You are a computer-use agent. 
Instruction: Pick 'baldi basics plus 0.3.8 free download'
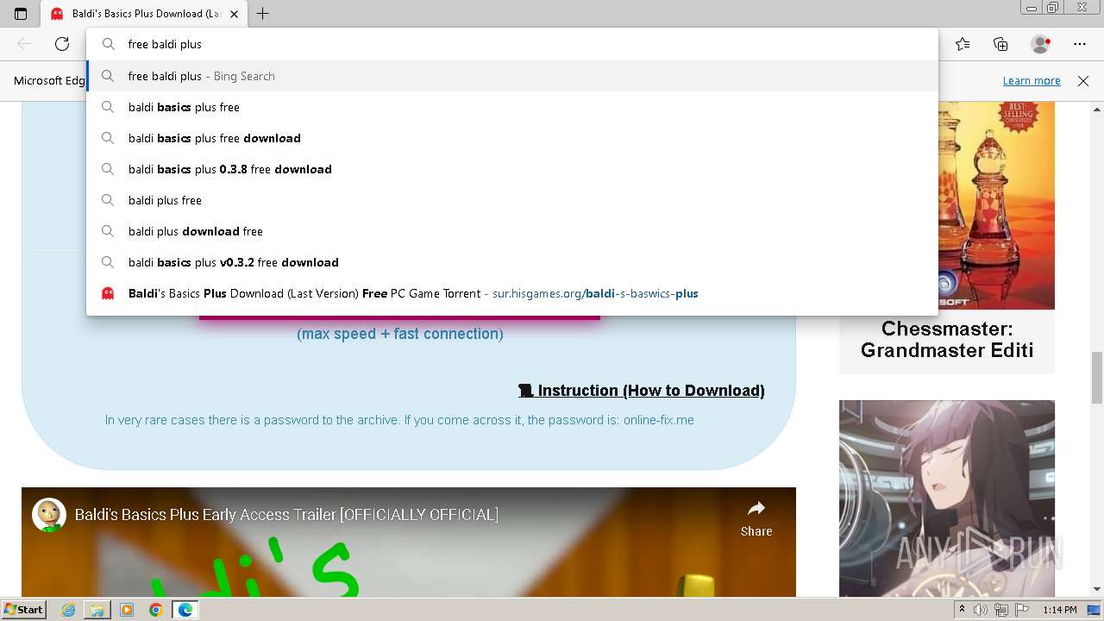tap(512, 169)
